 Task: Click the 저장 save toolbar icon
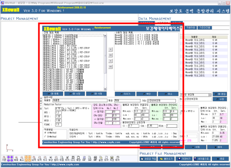click(112, 158)
